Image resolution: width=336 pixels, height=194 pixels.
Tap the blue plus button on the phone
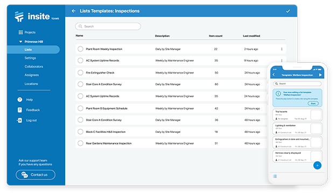tap(317, 166)
